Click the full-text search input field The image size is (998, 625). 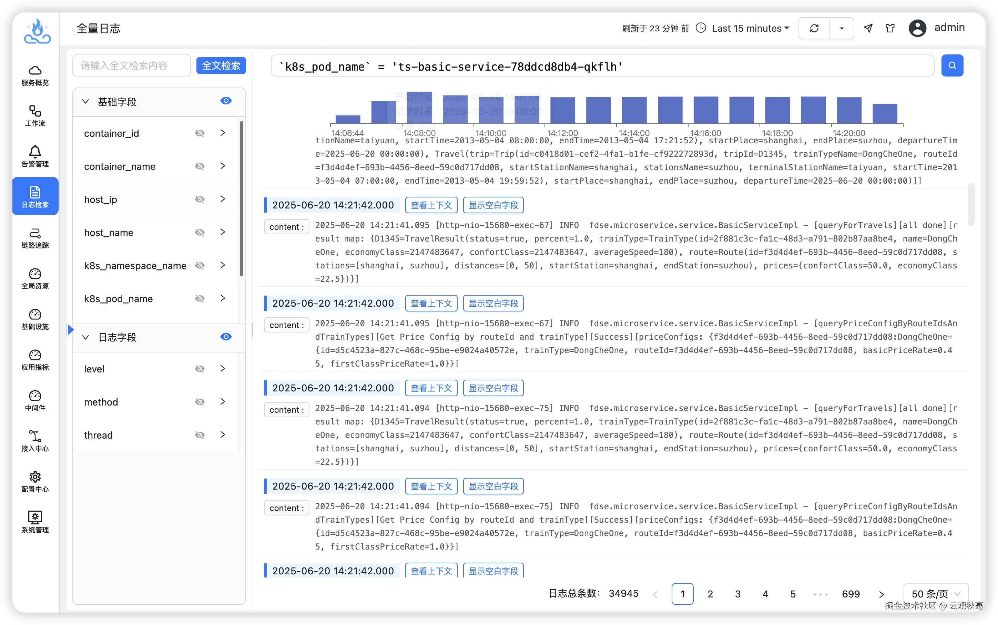tap(131, 66)
